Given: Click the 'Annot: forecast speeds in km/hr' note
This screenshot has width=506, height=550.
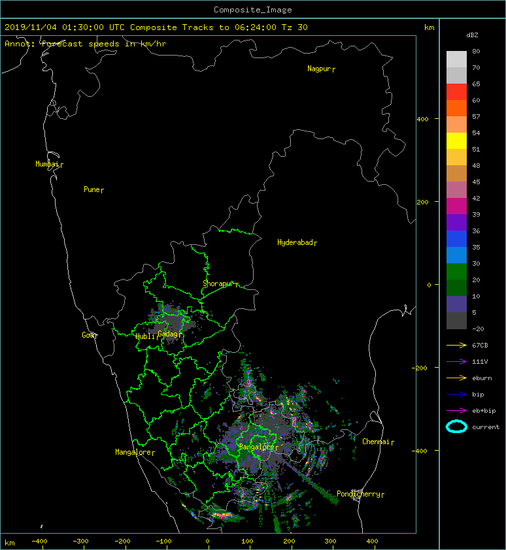Looking at the screenshot, I should [x=86, y=44].
